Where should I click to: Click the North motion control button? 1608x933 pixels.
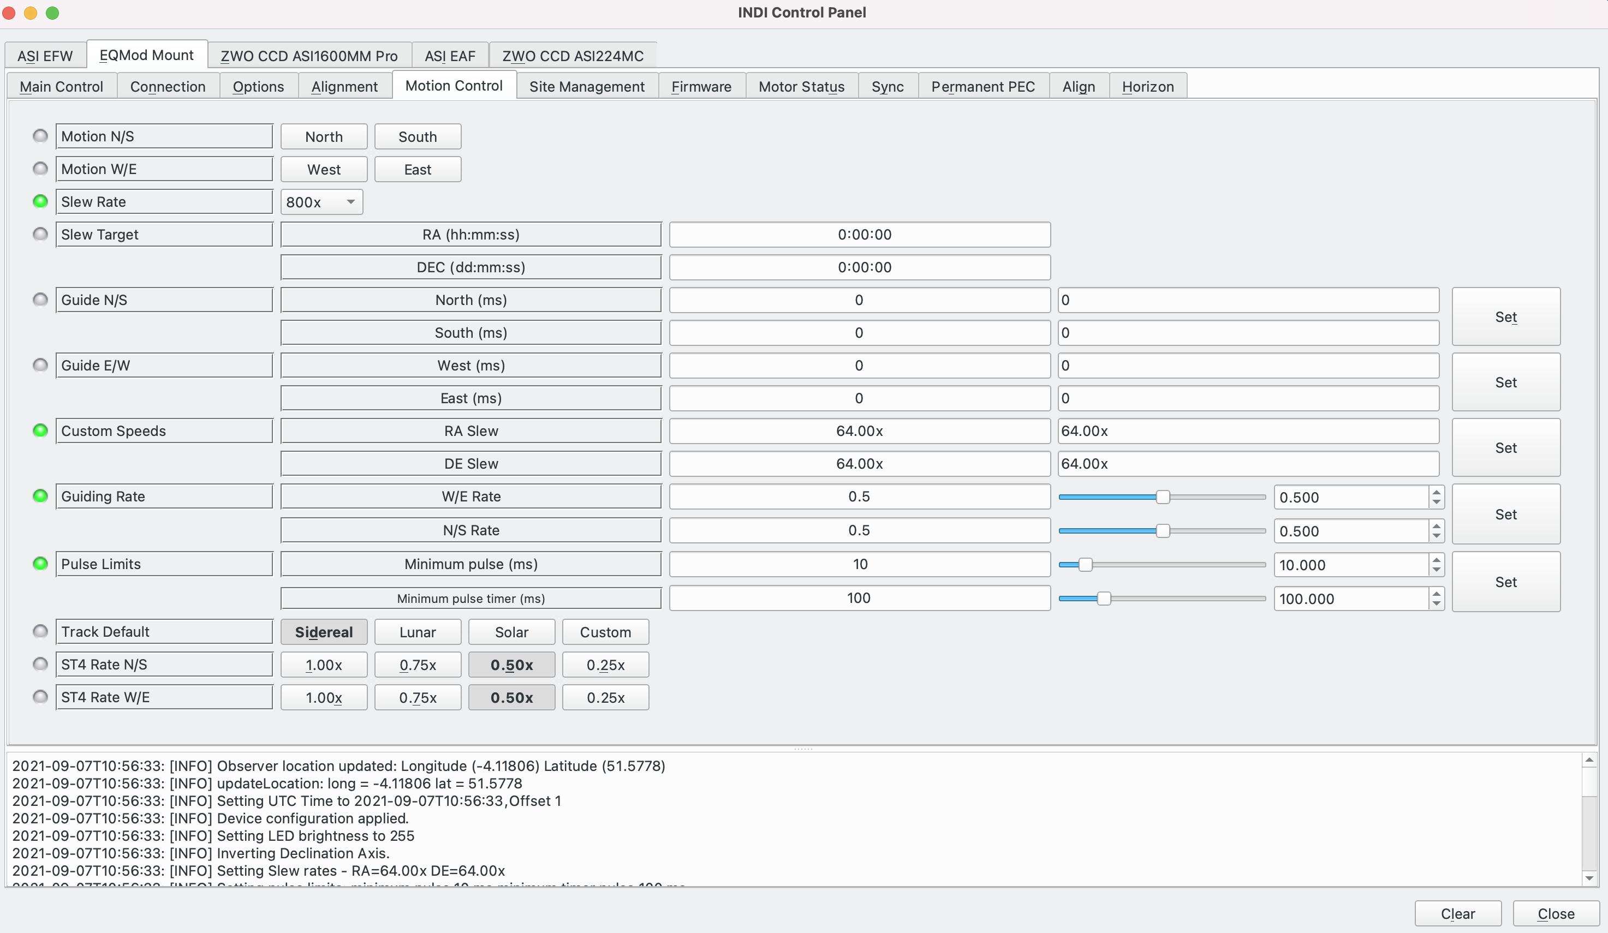[323, 135]
